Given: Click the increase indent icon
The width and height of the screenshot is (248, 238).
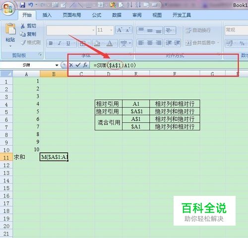Looking at the screenshot, I should pos(177,43).
